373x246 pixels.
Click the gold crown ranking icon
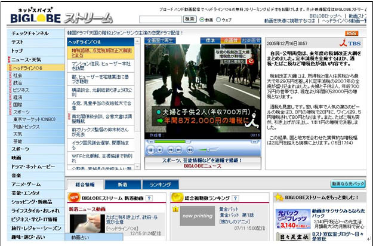pyautogui.click(x=177, y=198)
